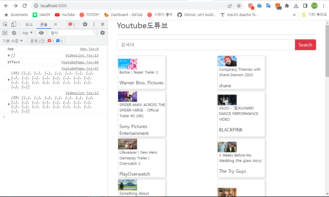Show more DevTools tabs chevron
Viewport: 329px width, 197px height.
pos(56,25)
